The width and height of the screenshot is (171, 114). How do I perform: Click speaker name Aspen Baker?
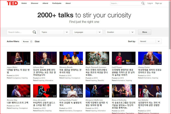[x=12, y=67]
